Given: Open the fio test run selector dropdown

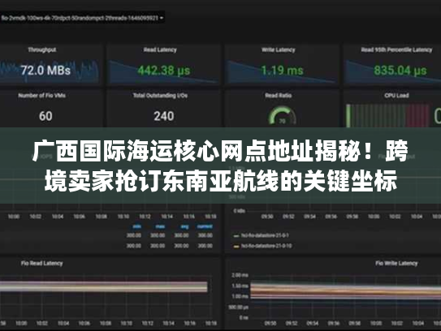Looking at the screenshot, I should (x=81, y=18).
